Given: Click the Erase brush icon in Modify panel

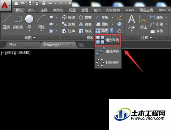Looking at the screenshot, I should (119, 17).
